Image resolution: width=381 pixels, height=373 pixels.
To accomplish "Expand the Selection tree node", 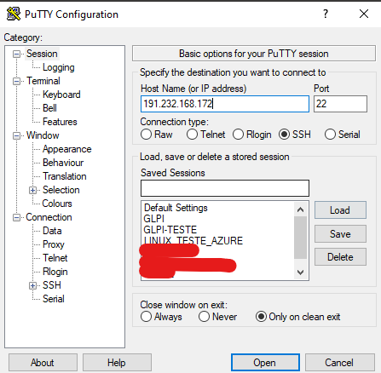I will [32, 190].
